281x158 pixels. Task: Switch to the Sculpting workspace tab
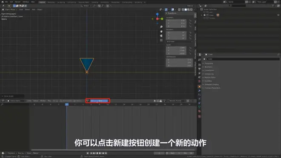(x=61, y=2)
